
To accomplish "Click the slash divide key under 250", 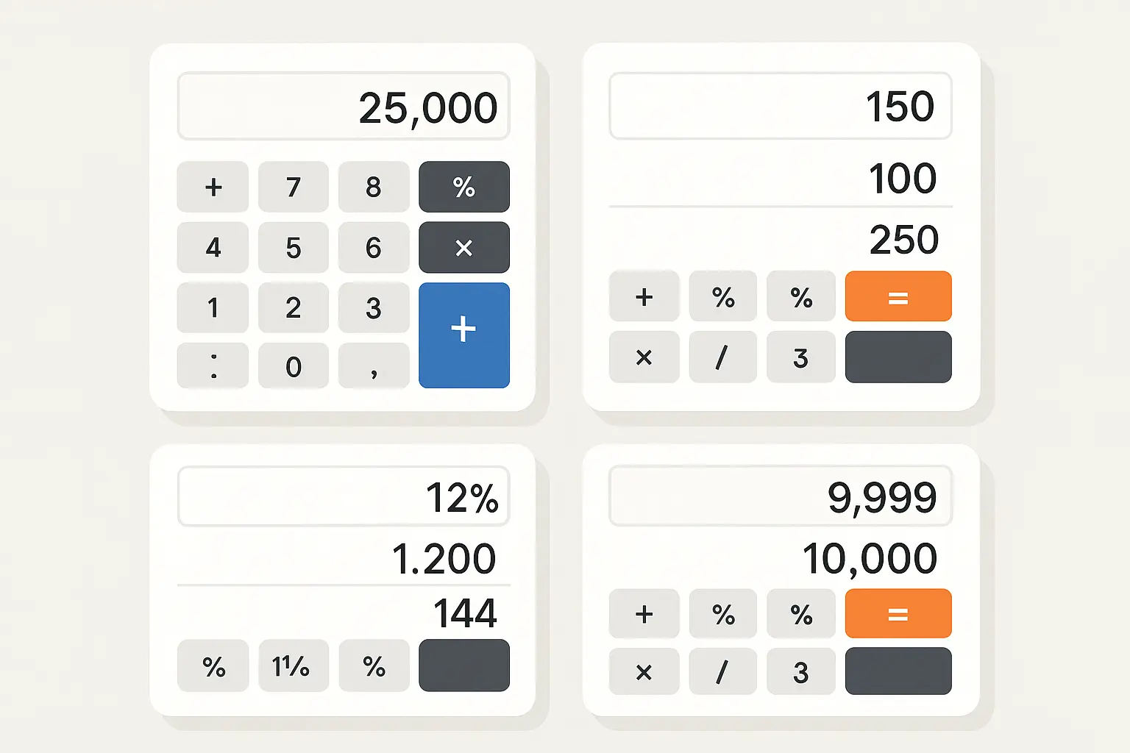I will click(722, 357).
